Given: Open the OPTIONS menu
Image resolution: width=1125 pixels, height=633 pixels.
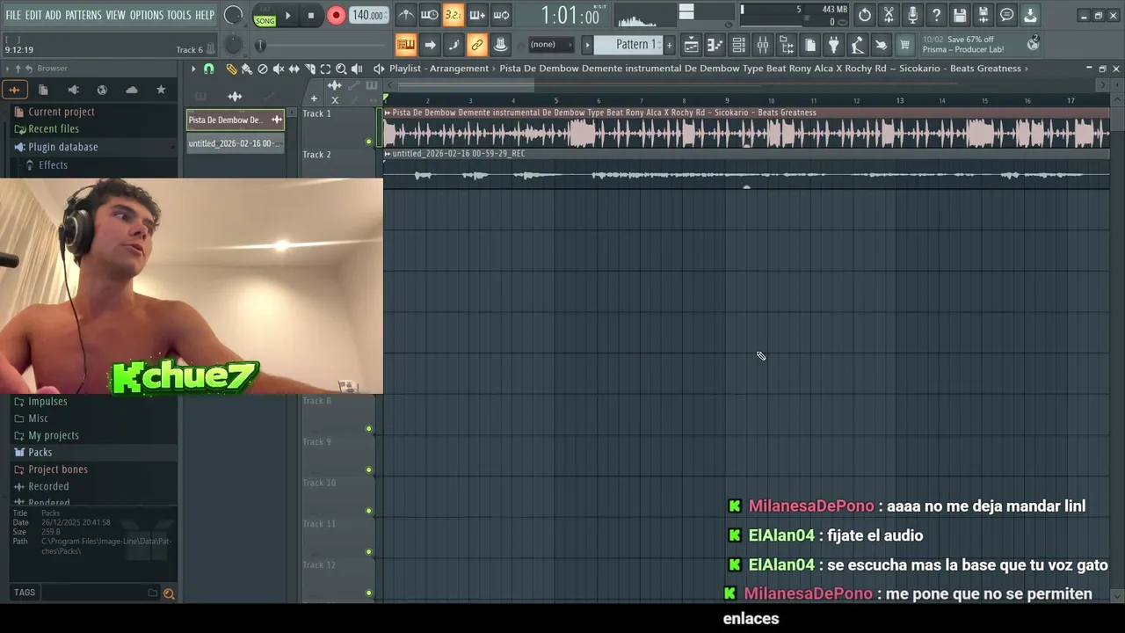Looking at the screenshot, I should (147, 15).
